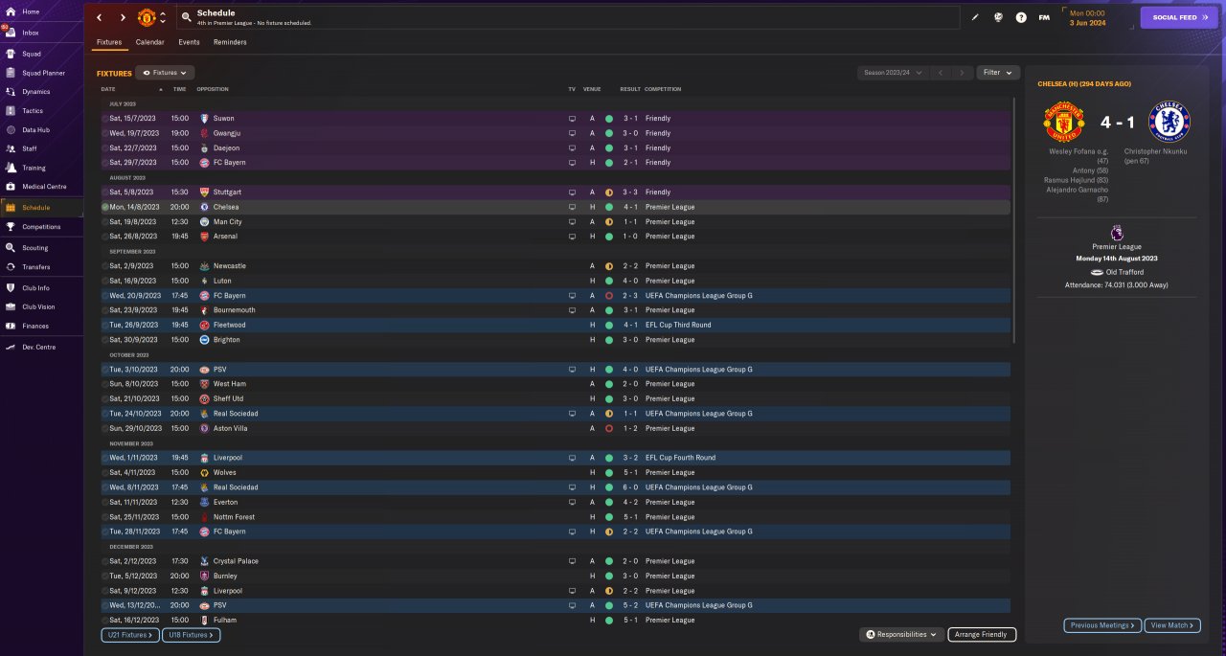
Task: Click the pencil edit icon in the top bar
Action: click(976, 17)
